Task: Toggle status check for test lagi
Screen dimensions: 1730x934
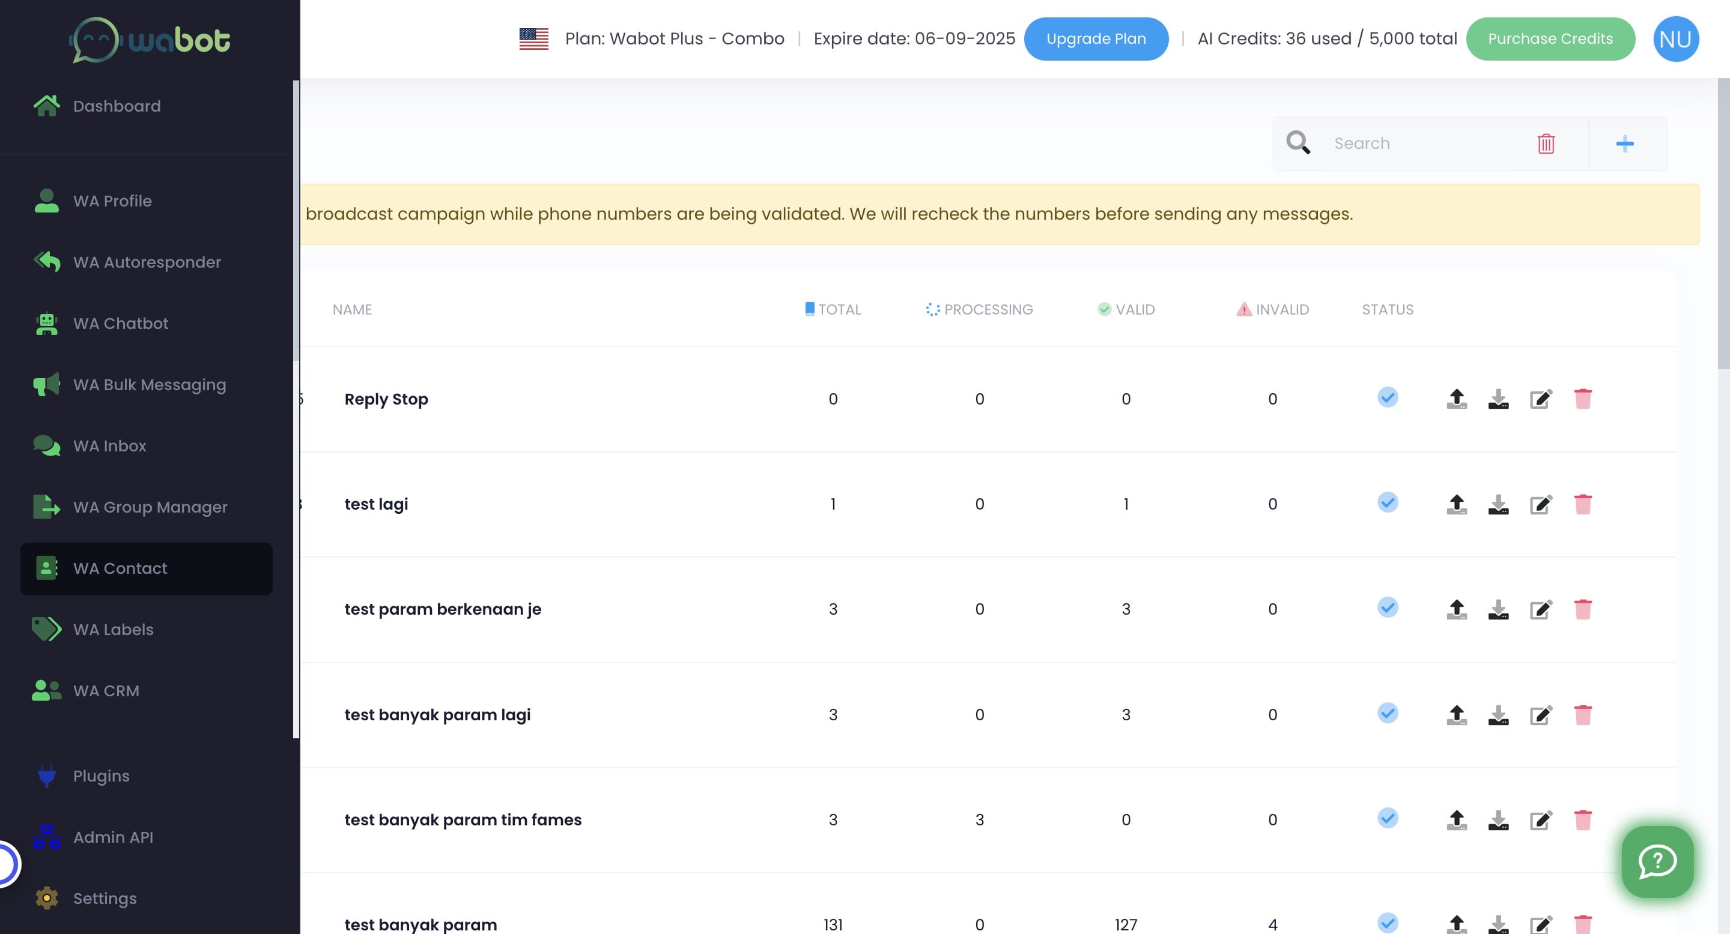Action: point(1388,502)
